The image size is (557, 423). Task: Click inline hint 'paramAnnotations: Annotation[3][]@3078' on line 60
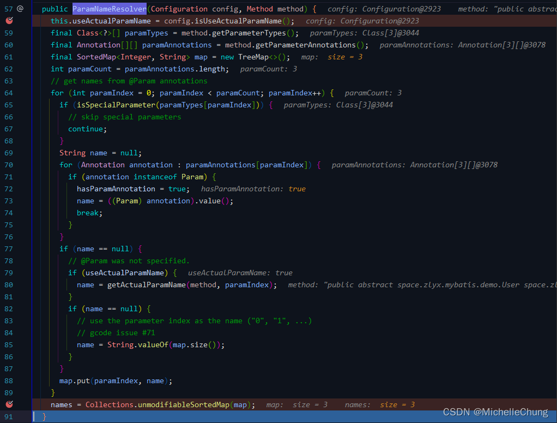(463, 45)
